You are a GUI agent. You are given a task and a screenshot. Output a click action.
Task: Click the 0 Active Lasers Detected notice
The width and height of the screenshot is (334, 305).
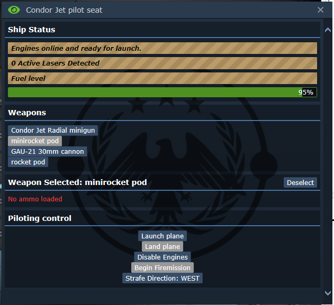click(163, 63)
